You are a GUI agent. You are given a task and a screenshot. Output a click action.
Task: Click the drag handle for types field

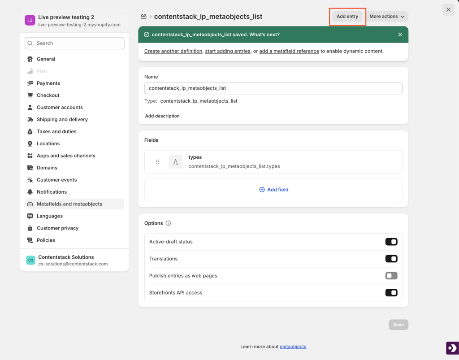click(157, 162)
